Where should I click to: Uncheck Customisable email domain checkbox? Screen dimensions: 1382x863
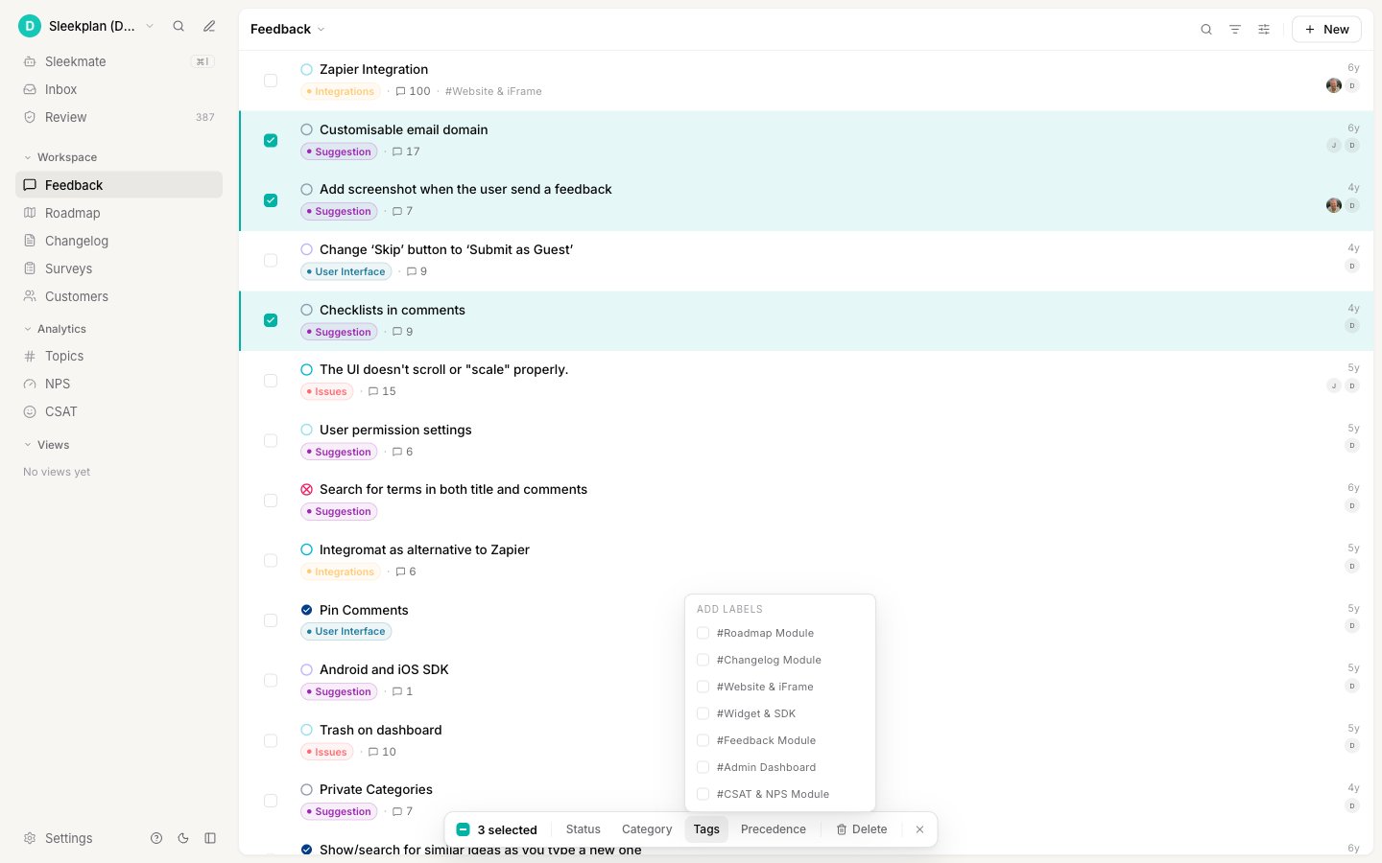coord(271,140)
